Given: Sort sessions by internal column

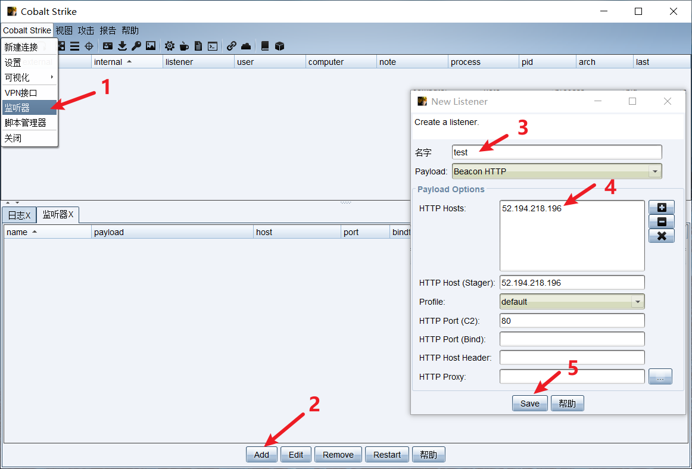Looking at the screenshot, I should (127, 62).
